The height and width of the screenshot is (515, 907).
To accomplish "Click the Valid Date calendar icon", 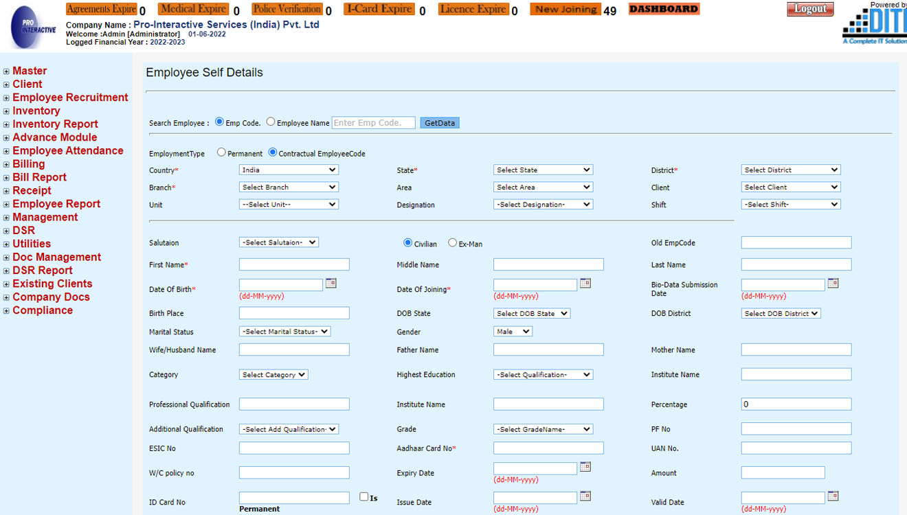I will pos(833,496).
